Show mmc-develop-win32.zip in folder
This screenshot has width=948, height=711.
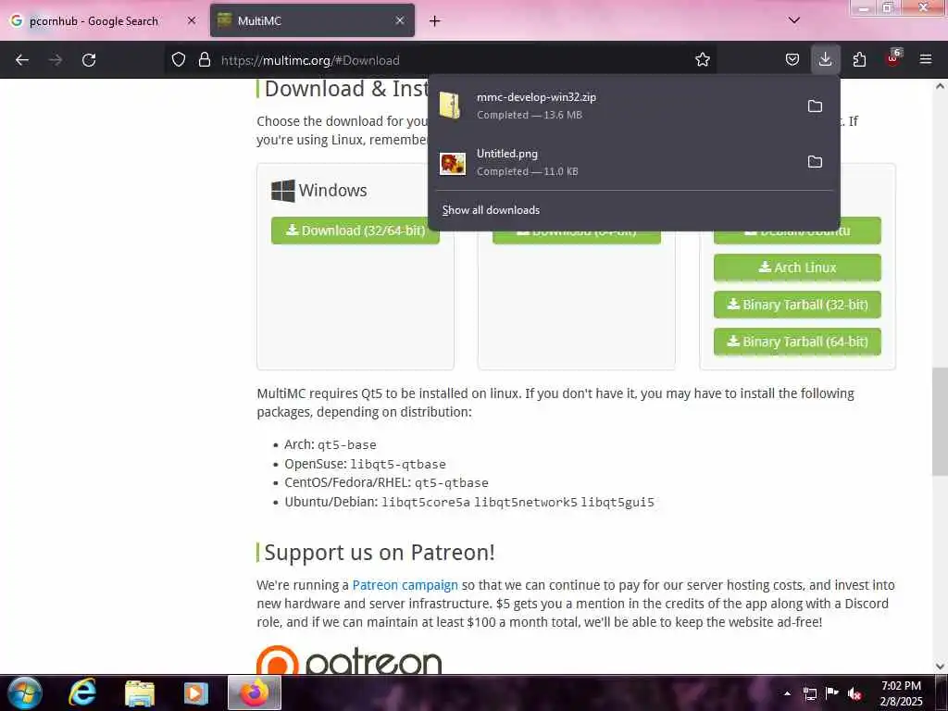click(x=815, y=106)
